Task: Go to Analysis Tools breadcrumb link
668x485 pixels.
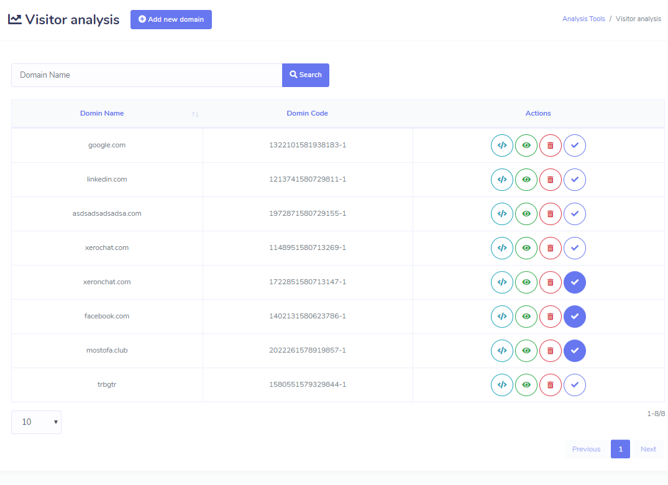Action: click(583, 19)
